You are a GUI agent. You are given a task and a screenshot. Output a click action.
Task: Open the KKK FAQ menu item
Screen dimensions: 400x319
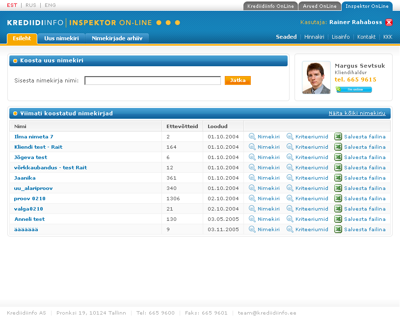coord(388,37)
